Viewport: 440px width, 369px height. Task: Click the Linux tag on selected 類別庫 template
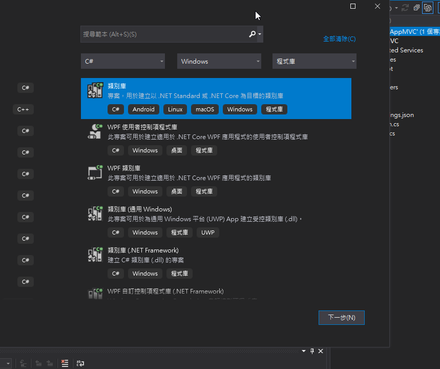coord(175,109)
